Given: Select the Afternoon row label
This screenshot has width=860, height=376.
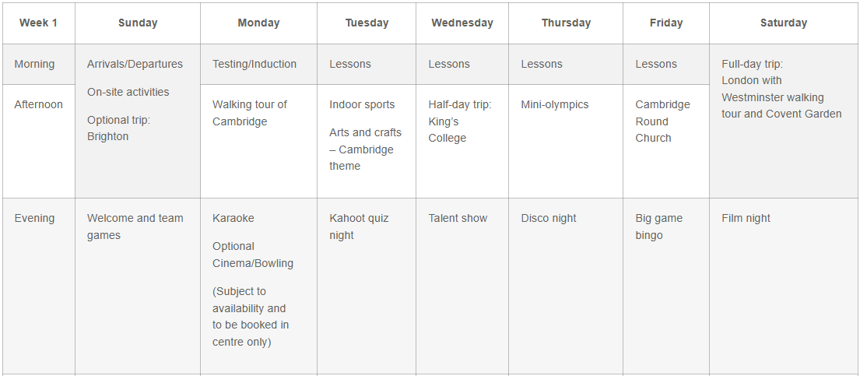Looking at the screenshot, I should [x=38, y=105].
